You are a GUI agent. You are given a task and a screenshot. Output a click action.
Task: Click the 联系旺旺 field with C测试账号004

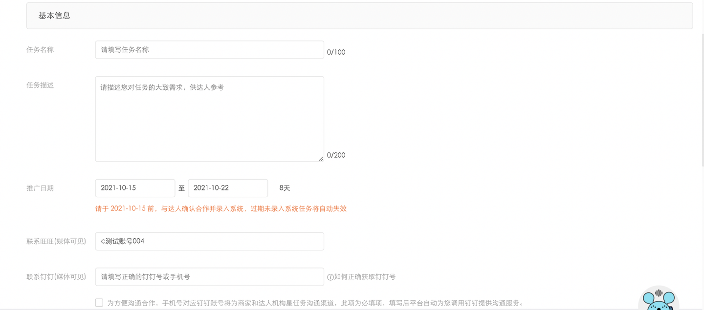[209, 241]
